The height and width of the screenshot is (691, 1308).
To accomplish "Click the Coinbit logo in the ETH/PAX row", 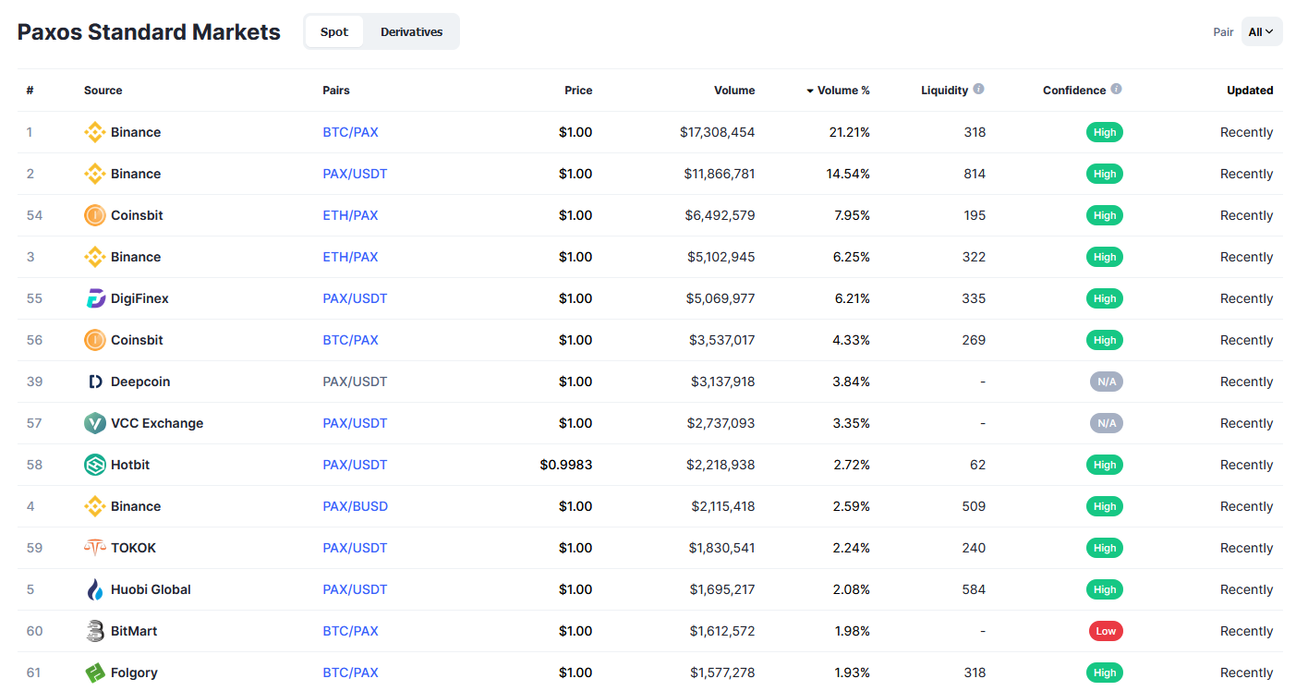I will coord(94,215).
